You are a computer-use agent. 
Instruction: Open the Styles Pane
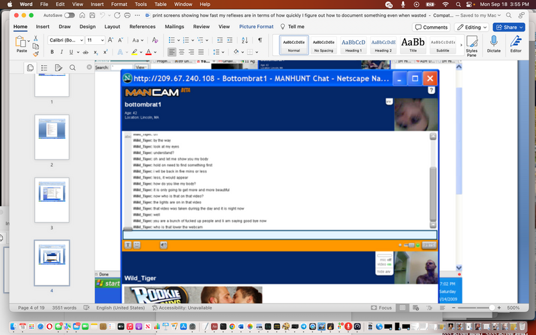point(472,46)
